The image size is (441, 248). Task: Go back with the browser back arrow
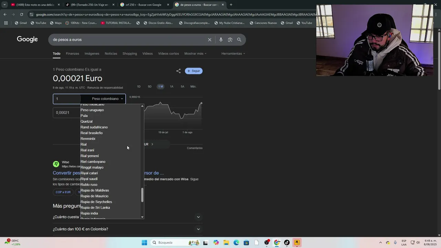click(5, 14)
